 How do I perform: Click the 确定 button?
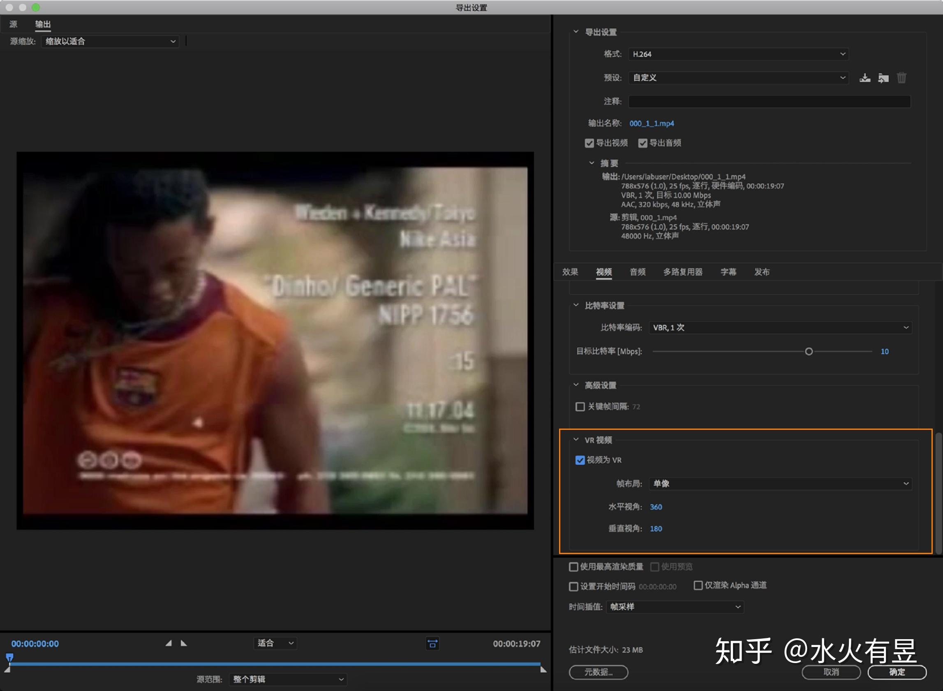(x=897, y=672)
